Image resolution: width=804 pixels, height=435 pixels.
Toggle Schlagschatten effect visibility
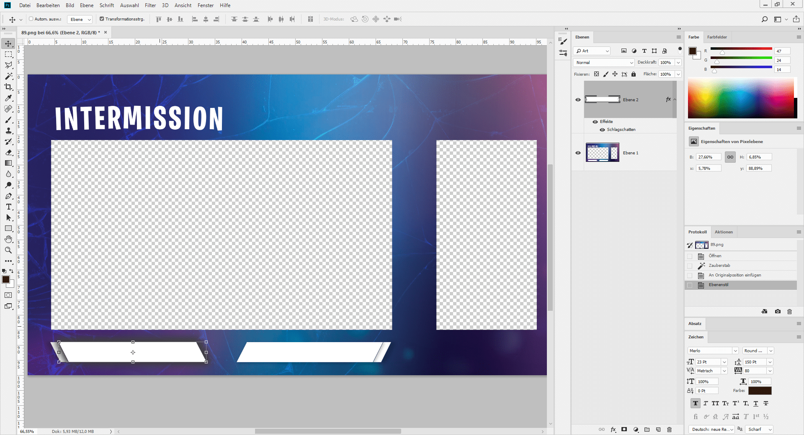[x=602, y=130]
